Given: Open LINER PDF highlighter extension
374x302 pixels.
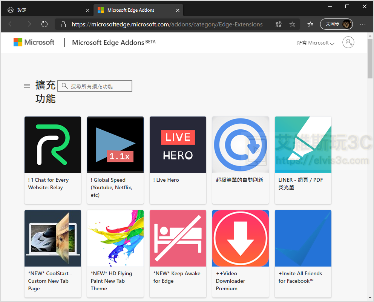Looking at the screenshot, I should pyautogui.click(x=303, y=160).
